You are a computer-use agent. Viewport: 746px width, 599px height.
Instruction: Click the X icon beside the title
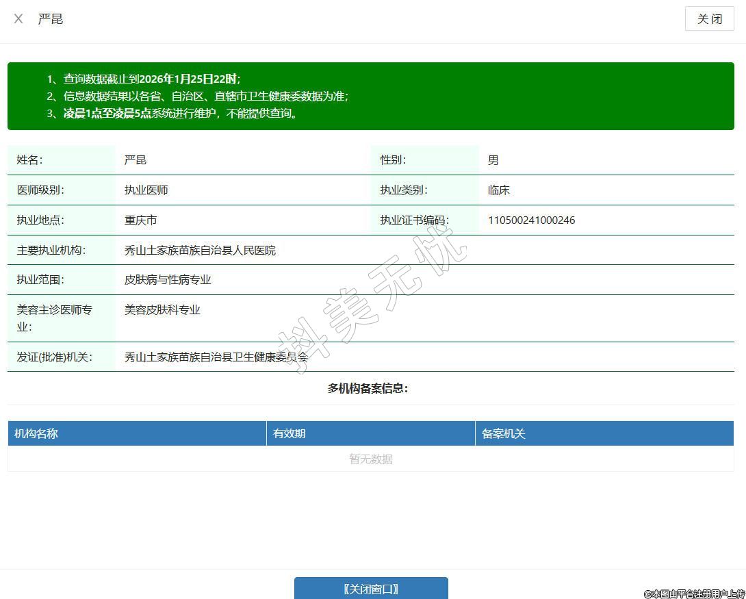point(18,19)
